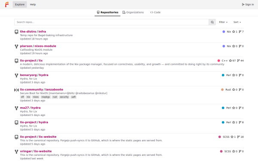Select the rust topic tag
258x161 pixels.
click(x=55, y=97)
